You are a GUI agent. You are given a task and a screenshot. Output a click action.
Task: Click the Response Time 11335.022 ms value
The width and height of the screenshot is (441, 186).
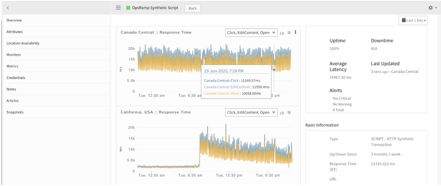click(383, 164)
